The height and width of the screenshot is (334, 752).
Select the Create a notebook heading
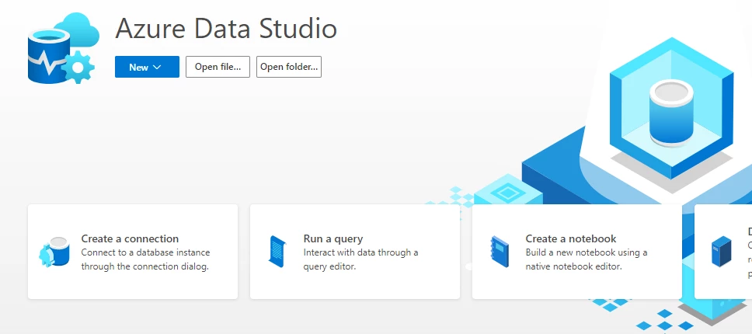(x=571, y=238)
